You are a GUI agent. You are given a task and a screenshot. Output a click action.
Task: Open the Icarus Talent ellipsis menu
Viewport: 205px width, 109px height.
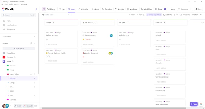(x=31, y=74)
